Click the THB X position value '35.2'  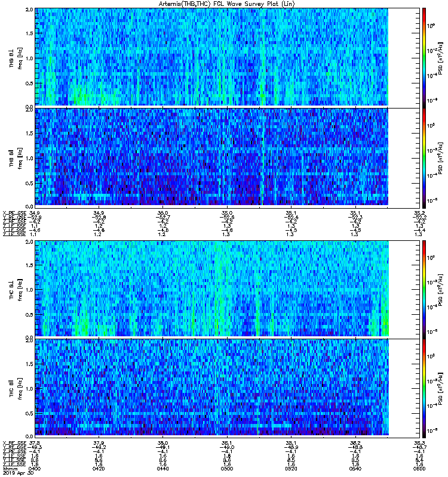[420, 213]
